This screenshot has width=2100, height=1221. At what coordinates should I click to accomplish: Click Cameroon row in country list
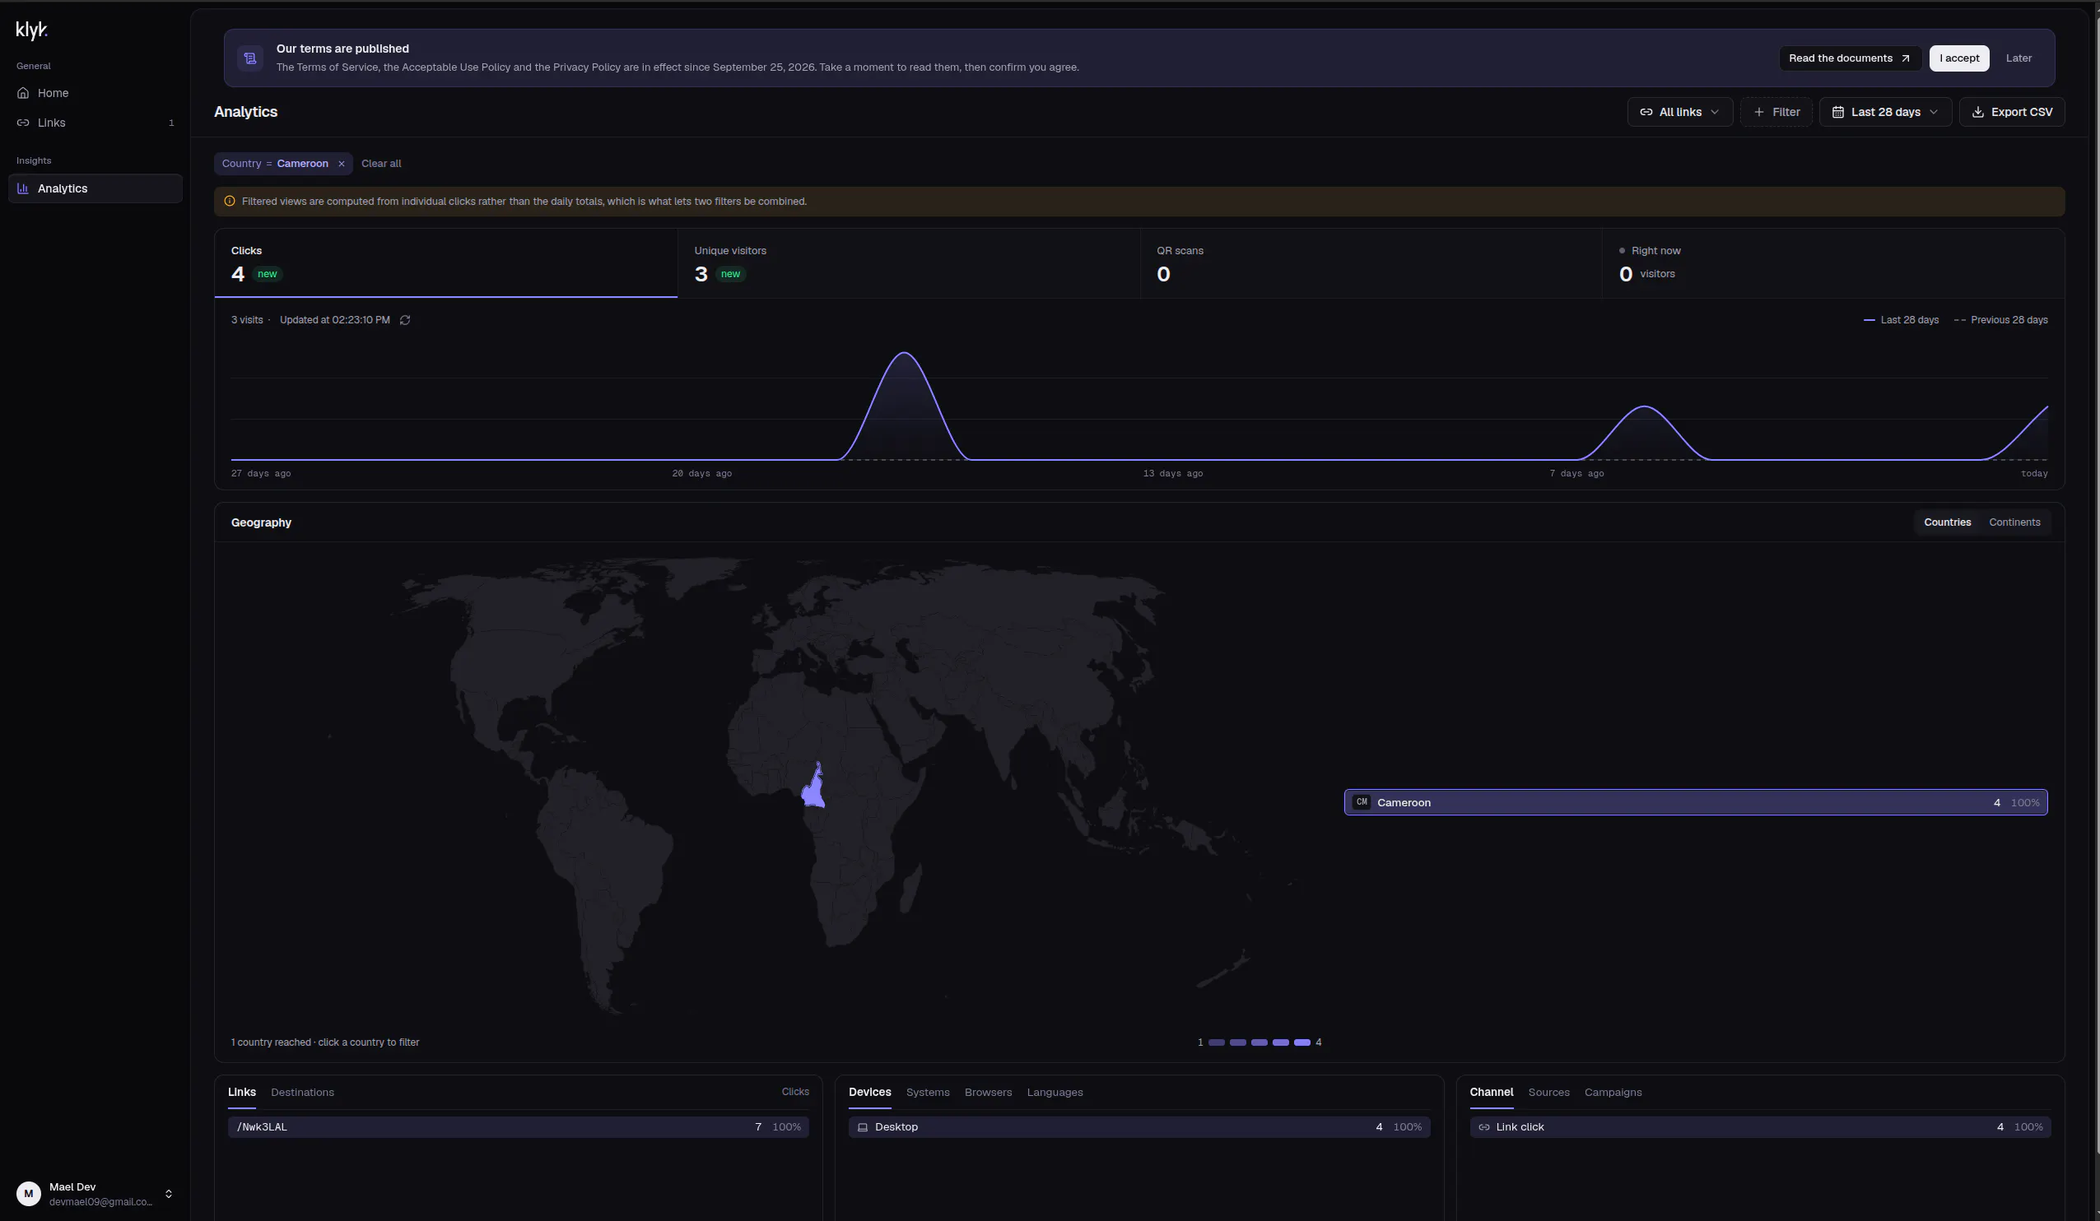pyautogui.click(x=1696, y=802)
